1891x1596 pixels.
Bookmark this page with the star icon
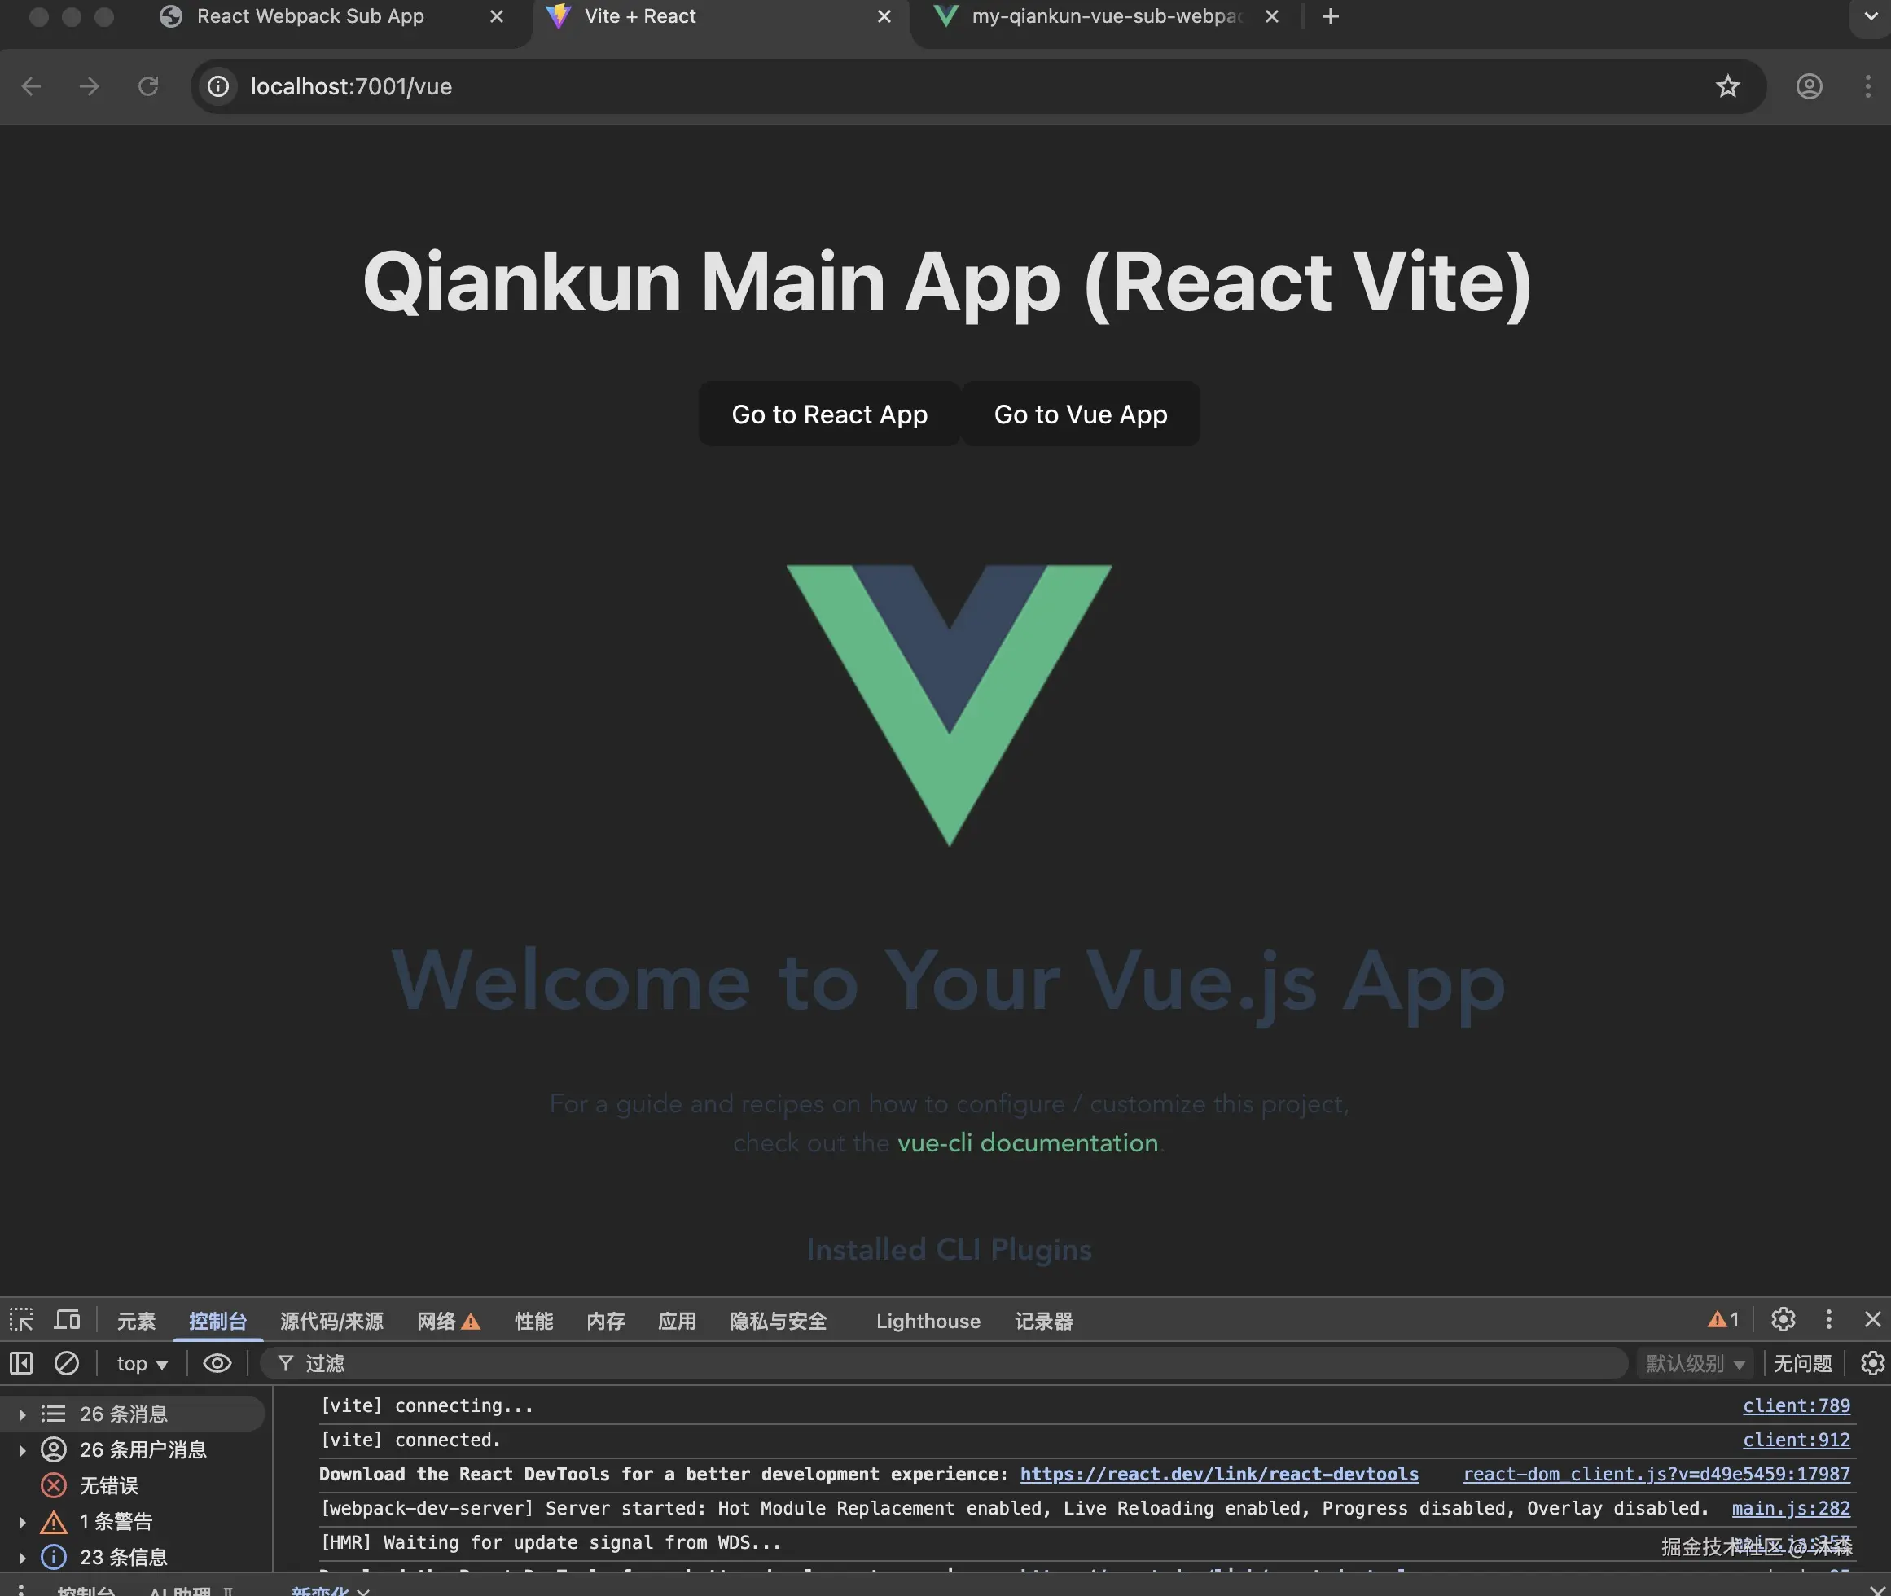tap(1727, 87)
